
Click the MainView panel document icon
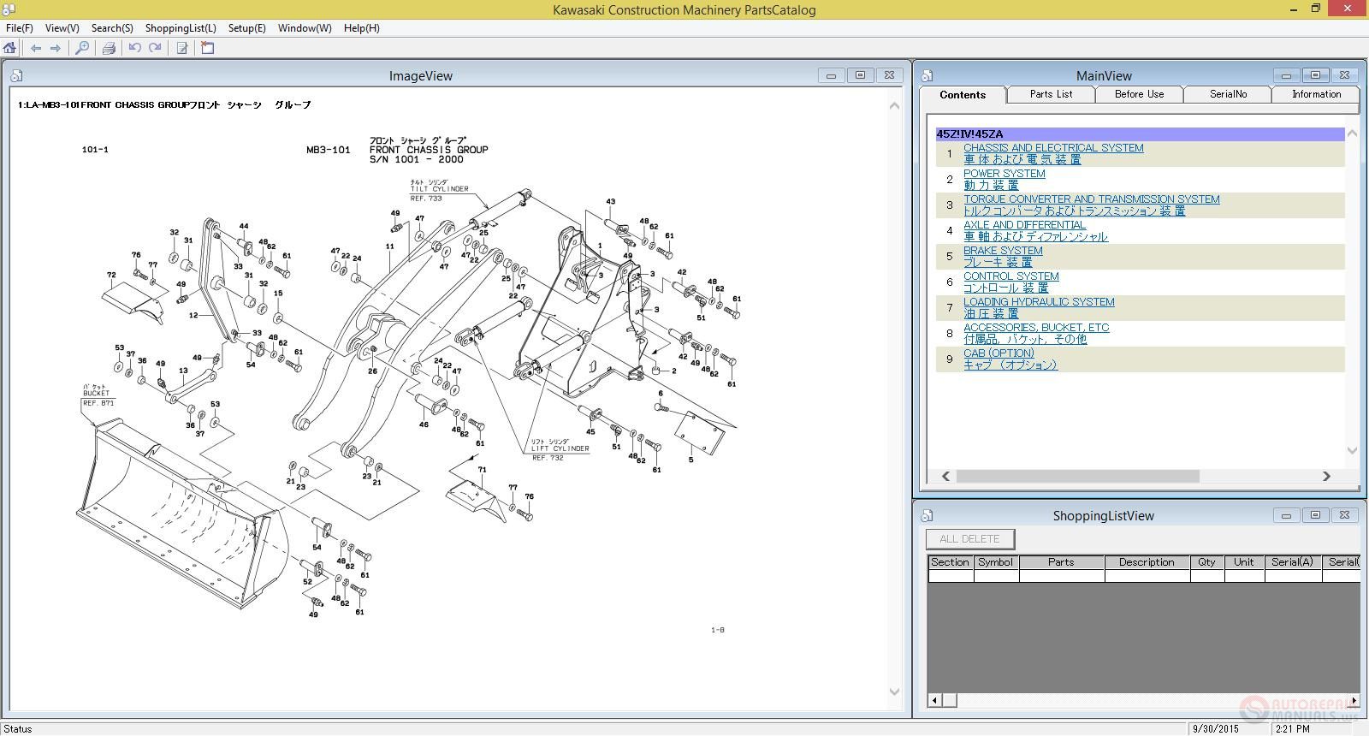pos(927,76)
